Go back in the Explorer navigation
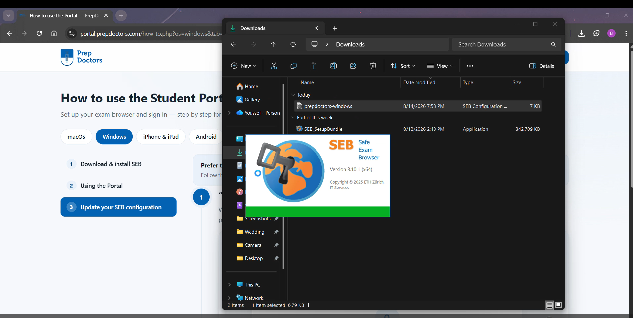633x318 pixels. (234, 44)
